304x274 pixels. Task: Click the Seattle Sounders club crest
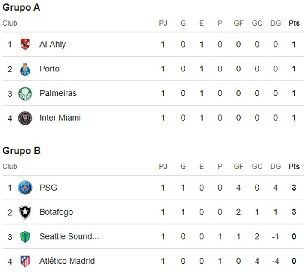(25, 237)
